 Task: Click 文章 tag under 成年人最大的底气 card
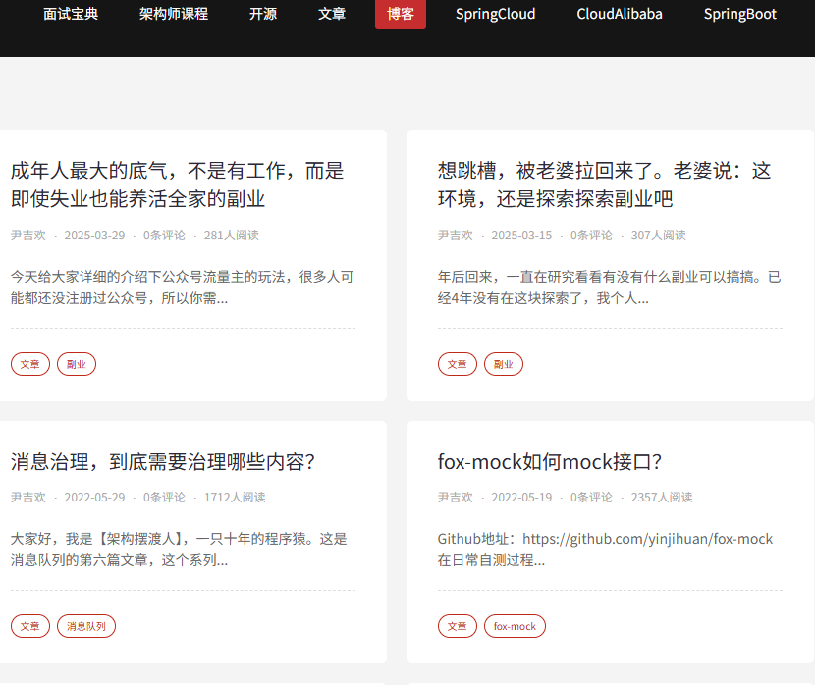pos(30,364)
